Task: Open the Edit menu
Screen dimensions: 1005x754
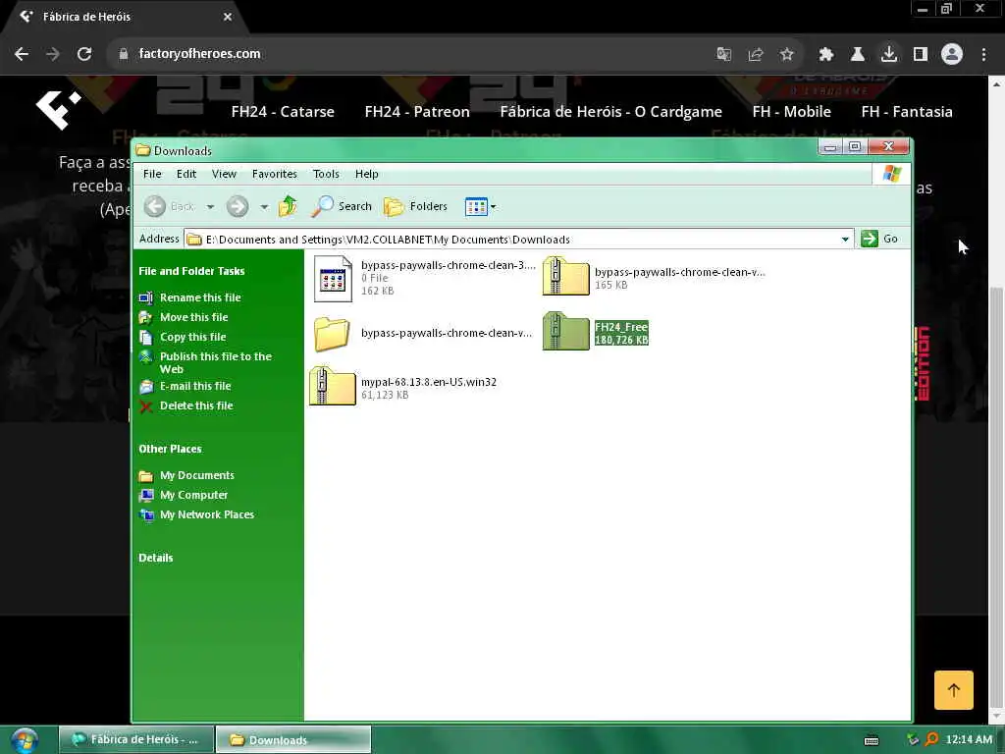Action: click(x=186, y=174)
